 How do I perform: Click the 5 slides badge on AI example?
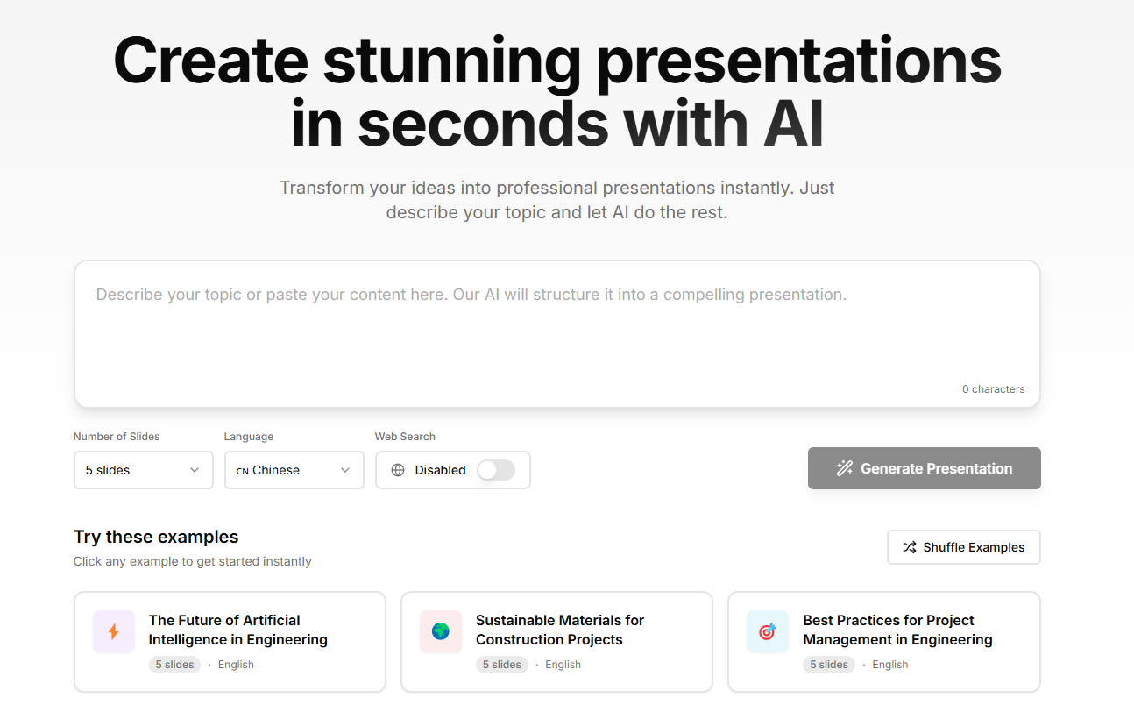pos(174,665)
